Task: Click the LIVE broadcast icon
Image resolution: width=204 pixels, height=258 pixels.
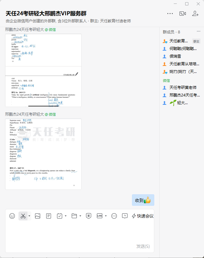Action: coord(99,216)
